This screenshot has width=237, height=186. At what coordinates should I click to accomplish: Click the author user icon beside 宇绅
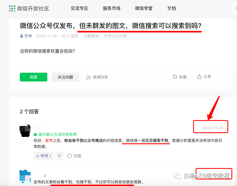coord(21,36)
